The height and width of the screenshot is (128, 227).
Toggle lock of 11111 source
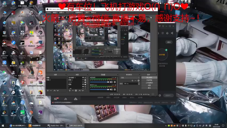tap(85, 82)
